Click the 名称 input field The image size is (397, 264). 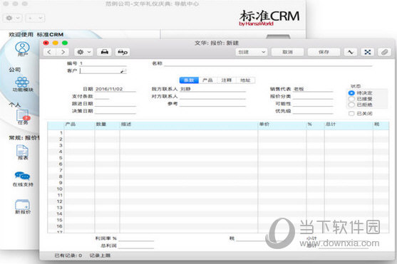tap(268, 63)
